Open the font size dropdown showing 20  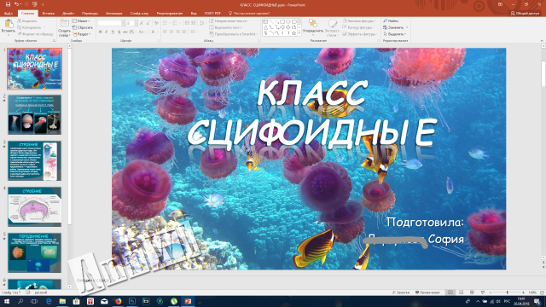[x=136, y=23]
